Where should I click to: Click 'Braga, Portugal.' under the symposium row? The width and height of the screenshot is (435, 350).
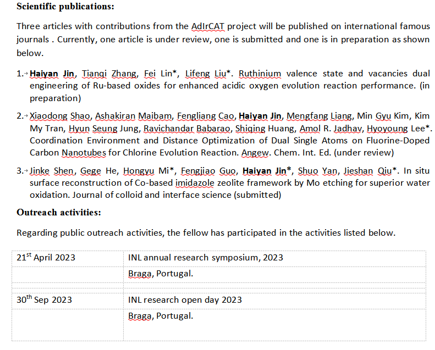point(161,274)
